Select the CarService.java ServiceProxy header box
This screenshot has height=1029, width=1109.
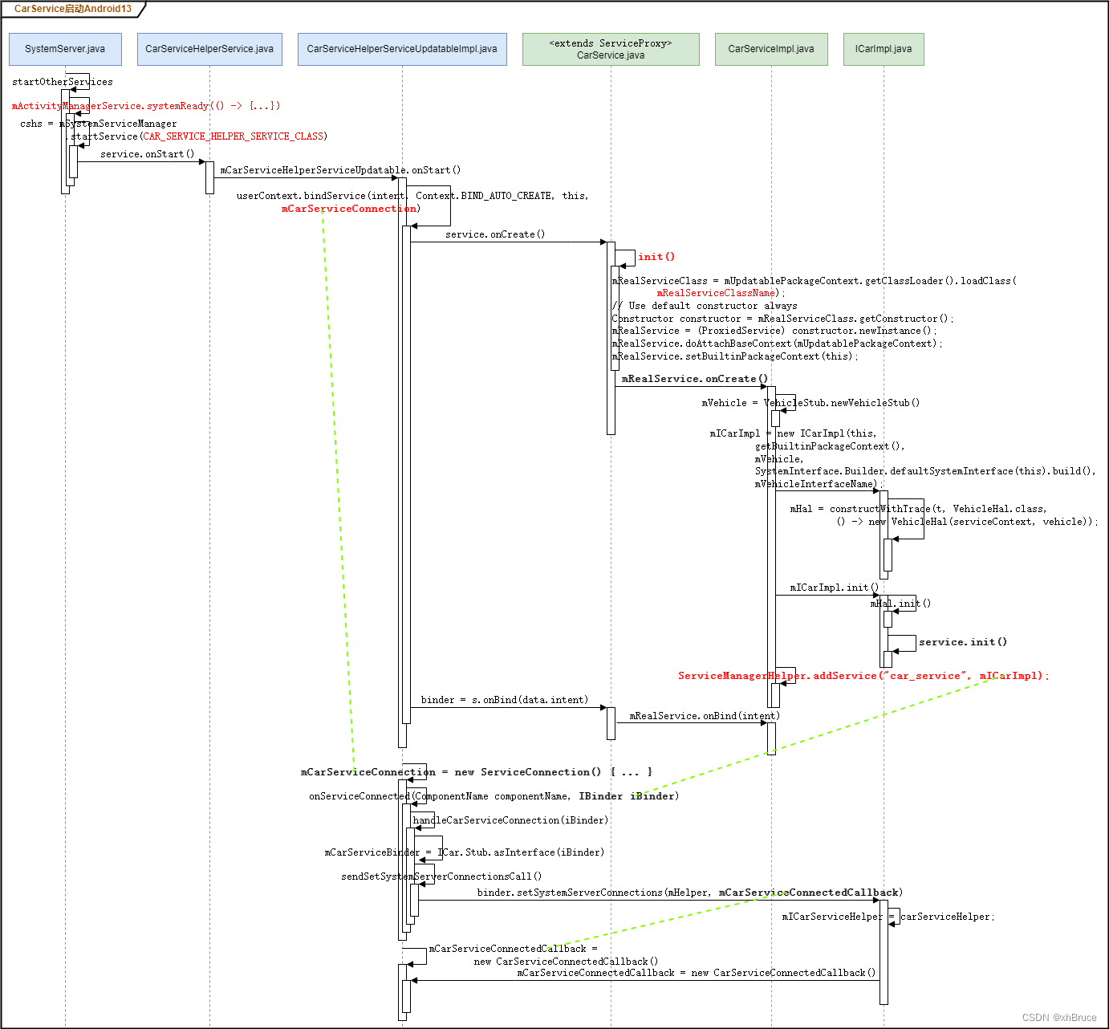tap(611, 49)
